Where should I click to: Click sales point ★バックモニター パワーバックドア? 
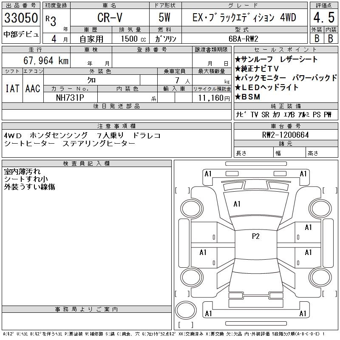(286, 78)
